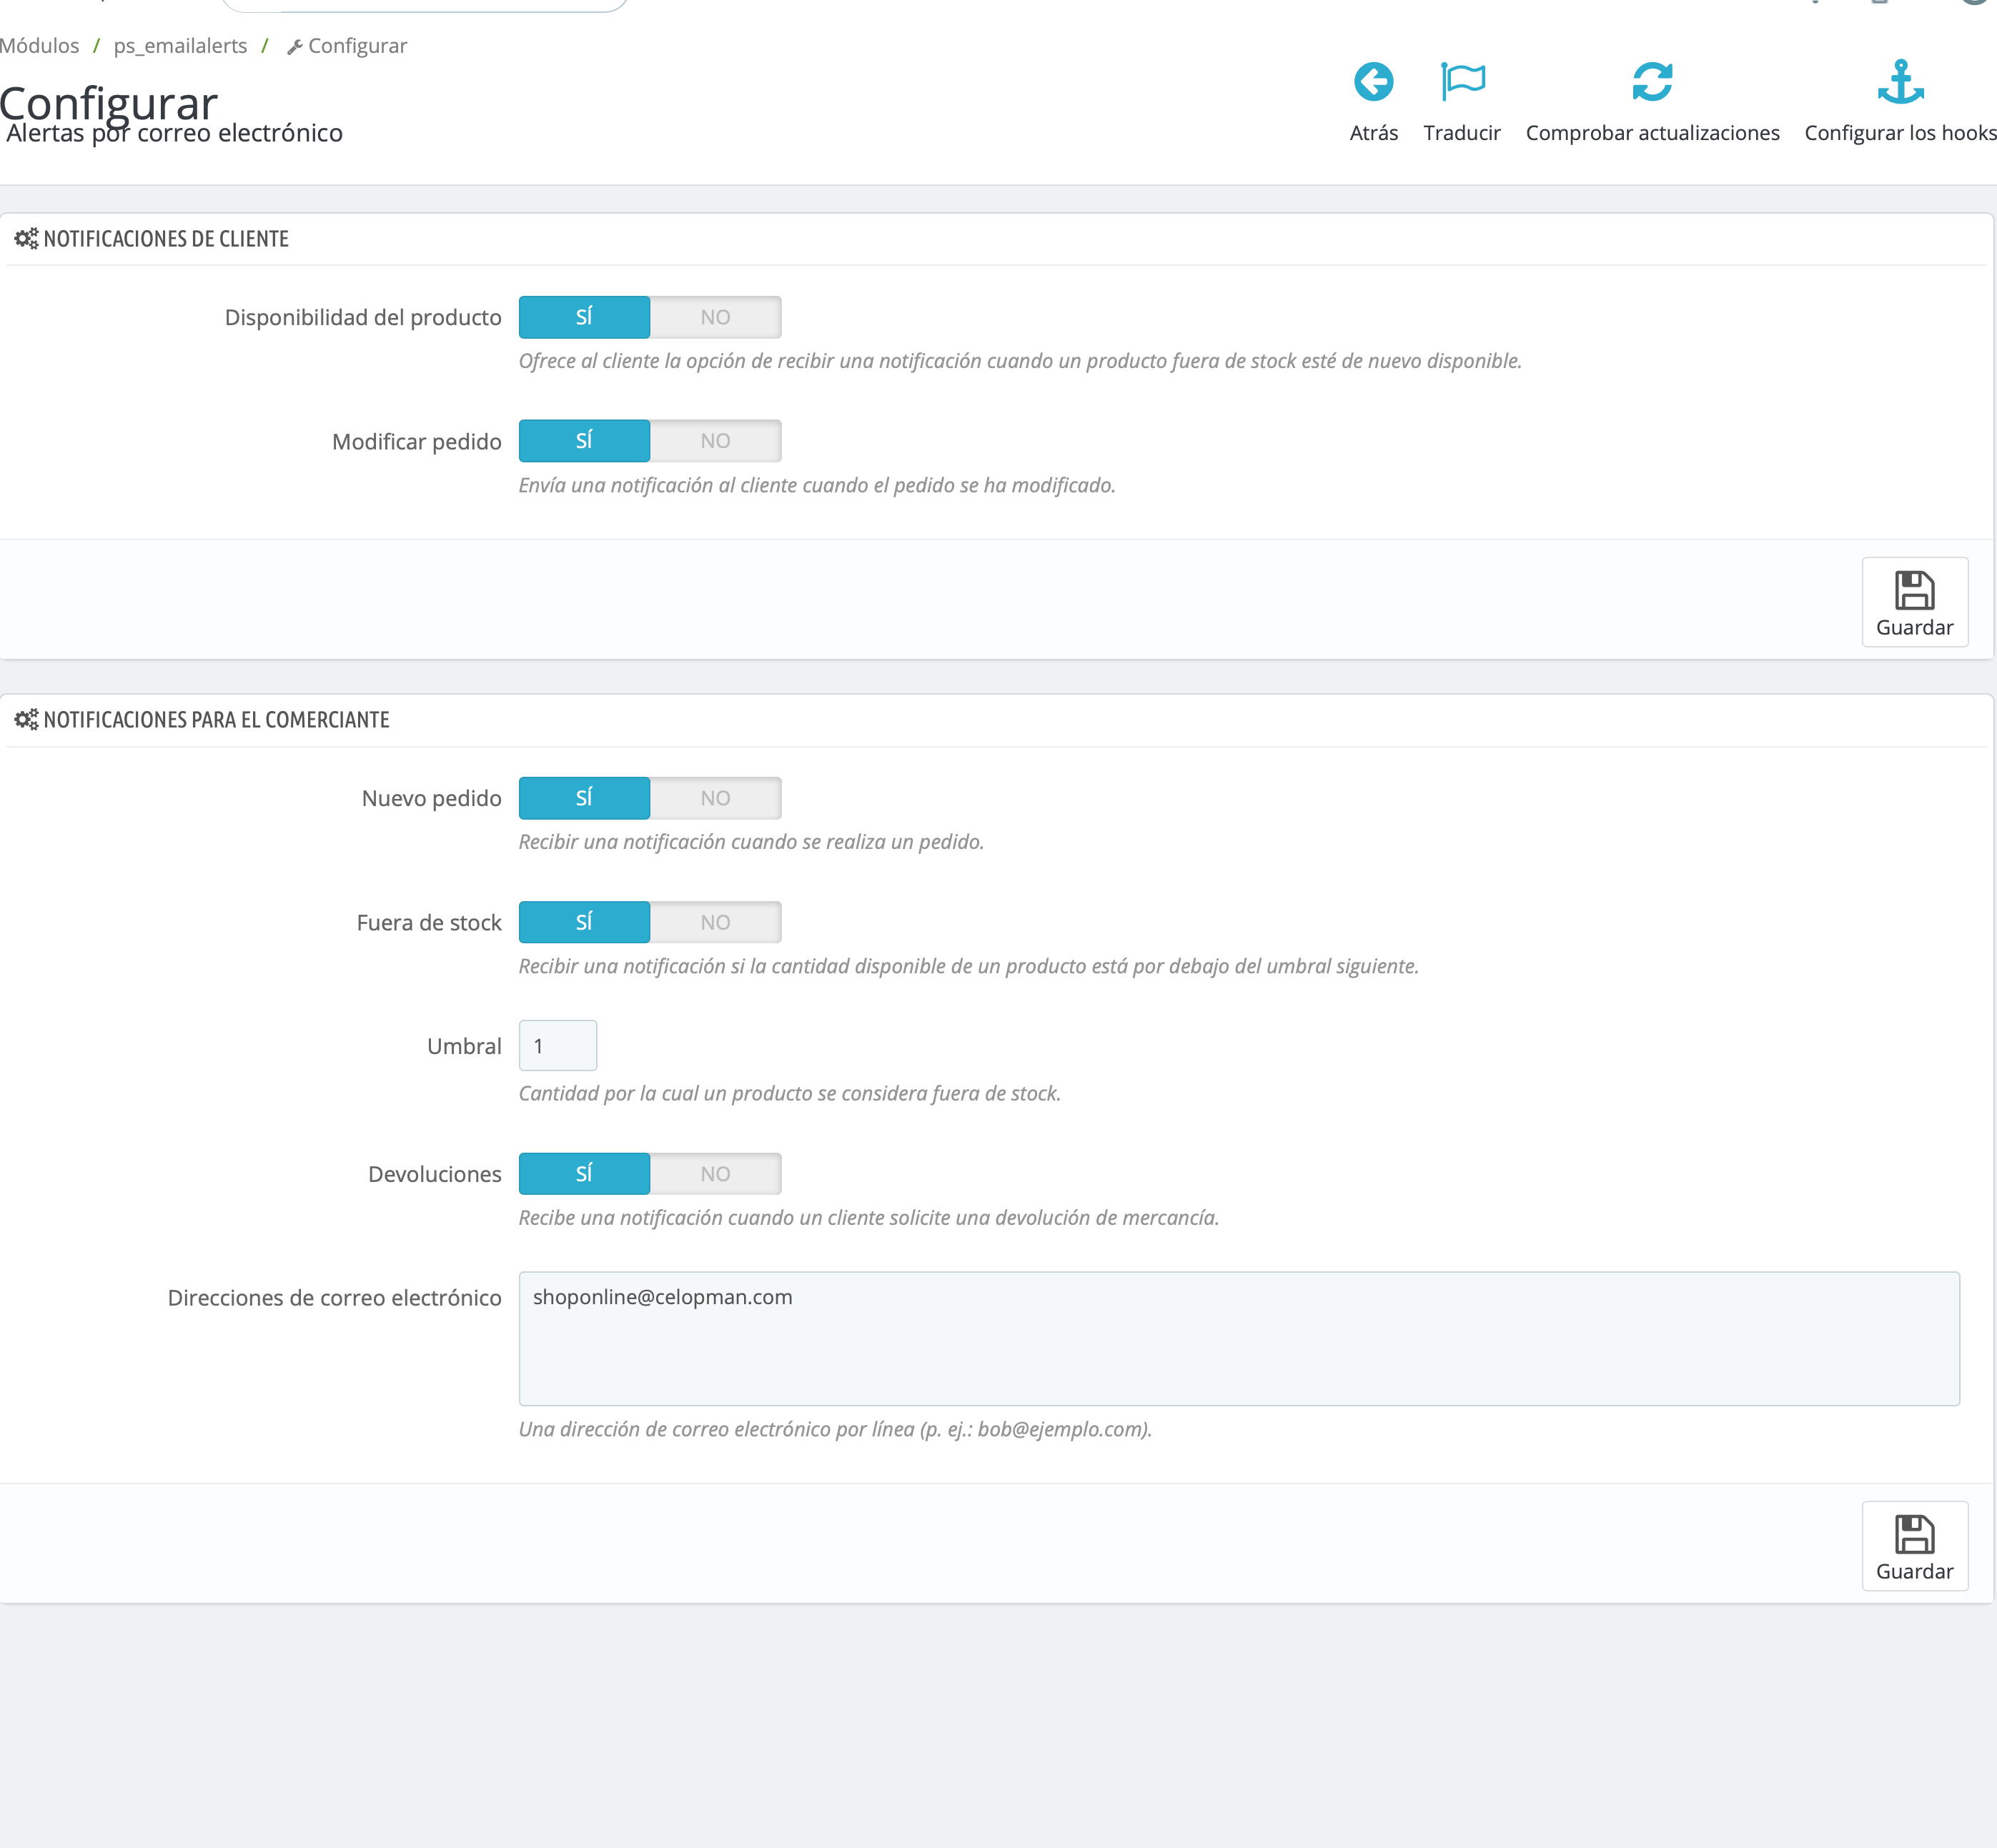
Task: Open Configurar los hooks anchor icon
Action: tap(1900, 82)
